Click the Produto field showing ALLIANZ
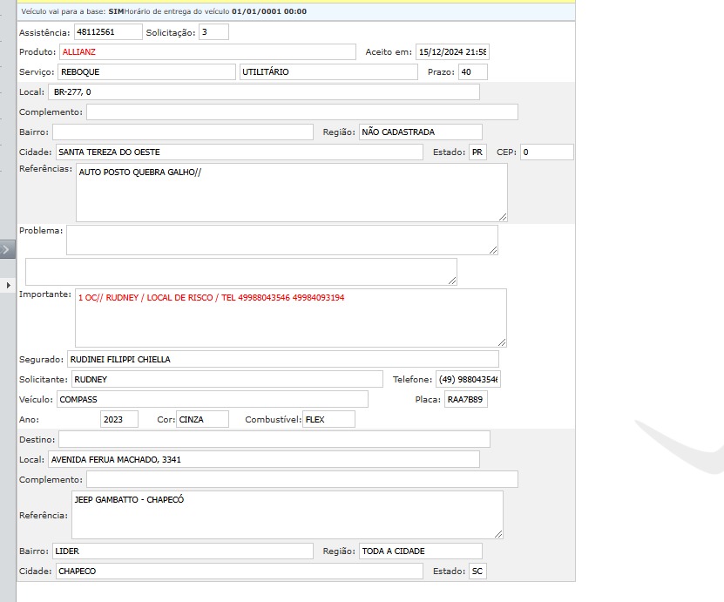This screenshot has height=602, width=724. [x=207, y=52]
